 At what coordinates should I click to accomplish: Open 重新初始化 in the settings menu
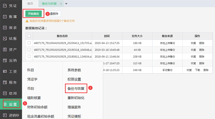(x=76, y=98)
